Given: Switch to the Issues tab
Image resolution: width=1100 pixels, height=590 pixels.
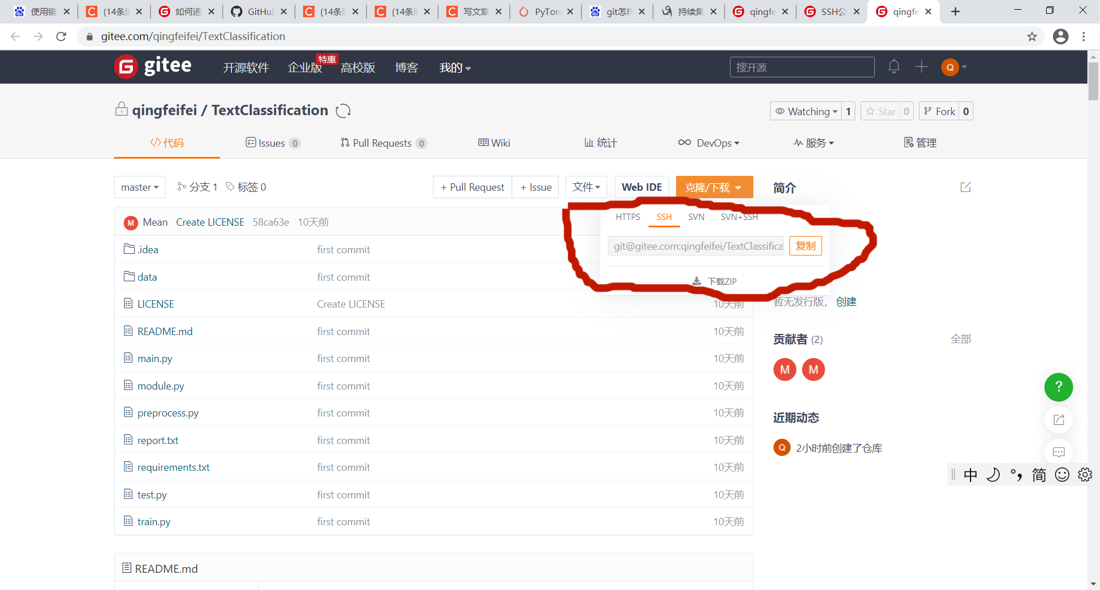Looking at the screenshot, I should 273,143.
